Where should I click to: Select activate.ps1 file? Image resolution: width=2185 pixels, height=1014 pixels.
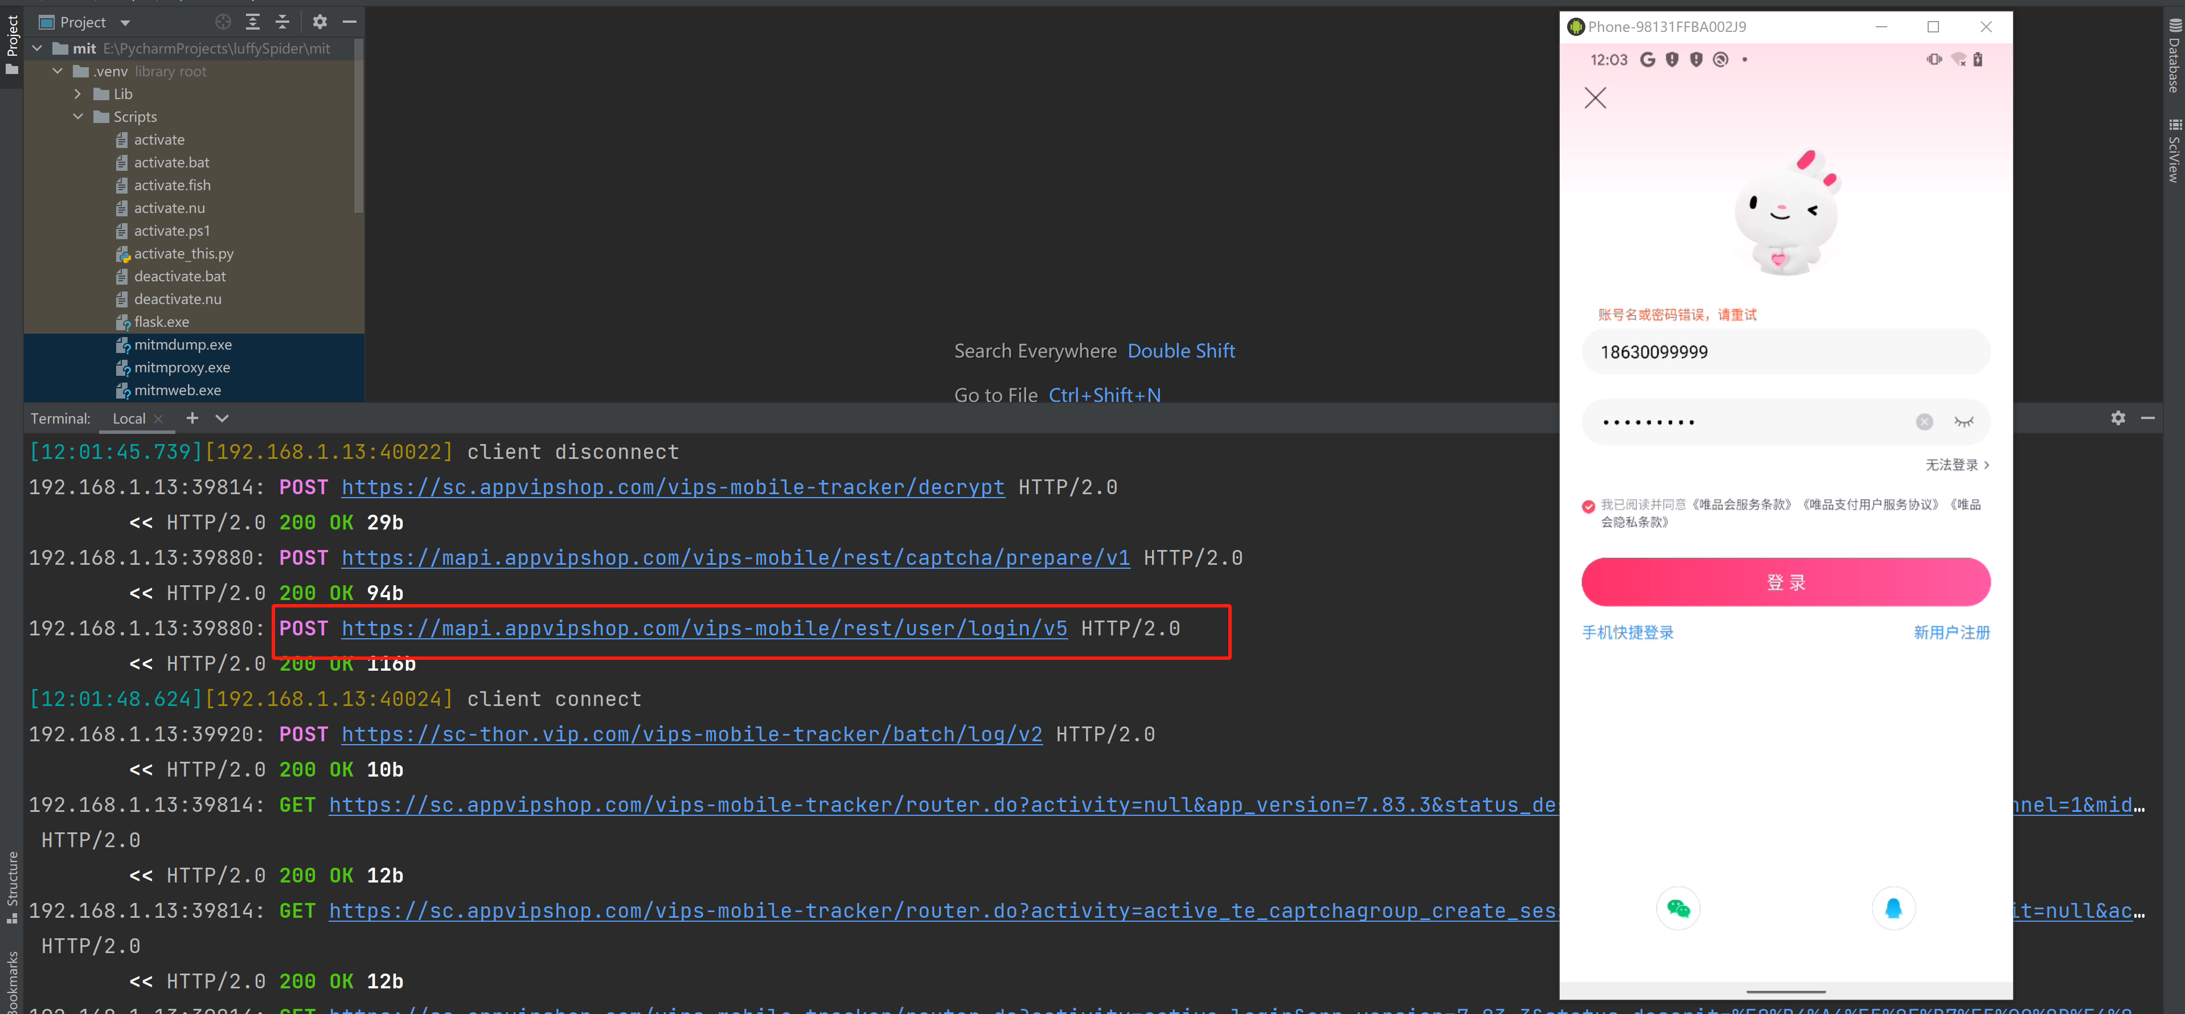[x=171, y=232]
